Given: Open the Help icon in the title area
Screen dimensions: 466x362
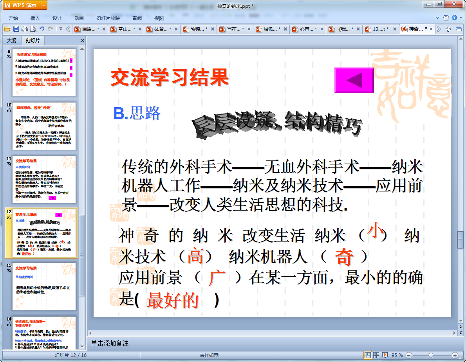Looking at the screenshot, I should click(x=454, y=18).
